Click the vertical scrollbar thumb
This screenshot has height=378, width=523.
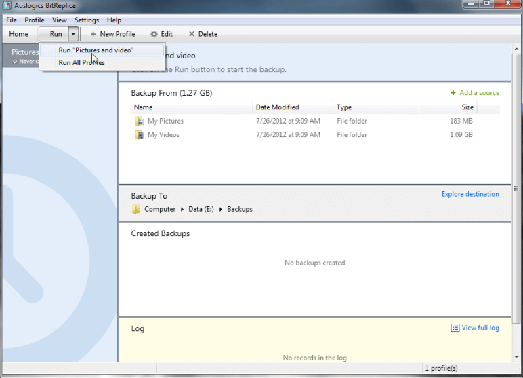click(516, 188)
